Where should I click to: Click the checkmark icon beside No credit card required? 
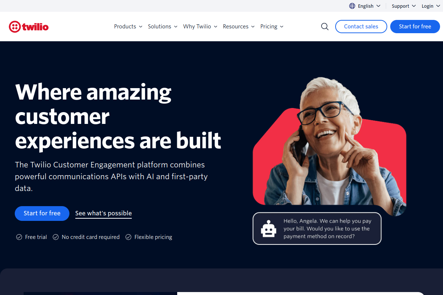pos(55,237)
